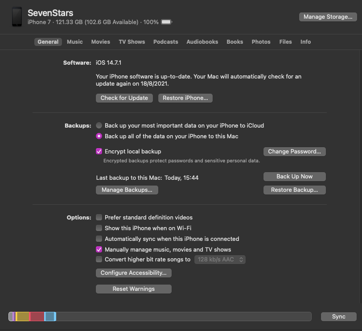
Task: Click Restore iPhone button
Action: [x=185, y=98]
